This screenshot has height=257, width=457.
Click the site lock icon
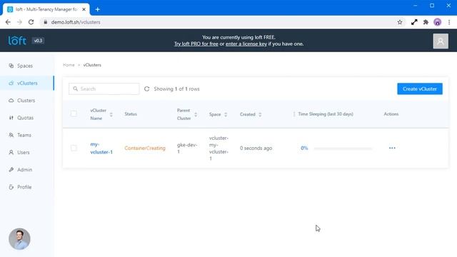coord(45,22)
